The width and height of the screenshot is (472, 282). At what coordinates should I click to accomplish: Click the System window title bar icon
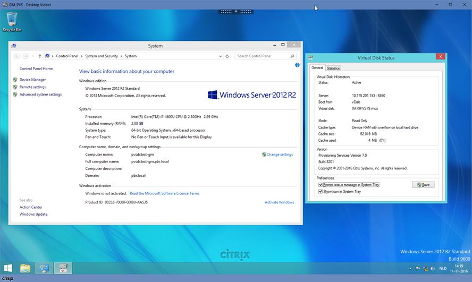(x=14, y=46)
